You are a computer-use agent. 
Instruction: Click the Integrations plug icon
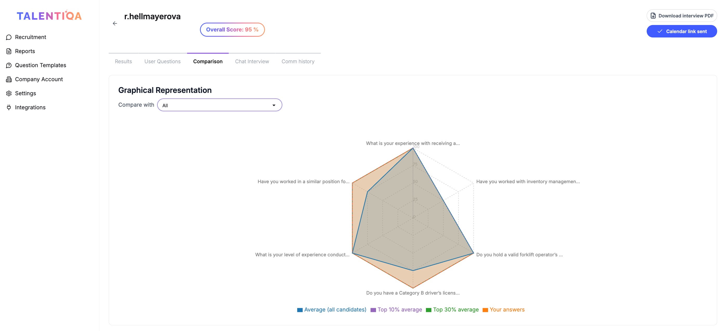[x=9, y=107]
